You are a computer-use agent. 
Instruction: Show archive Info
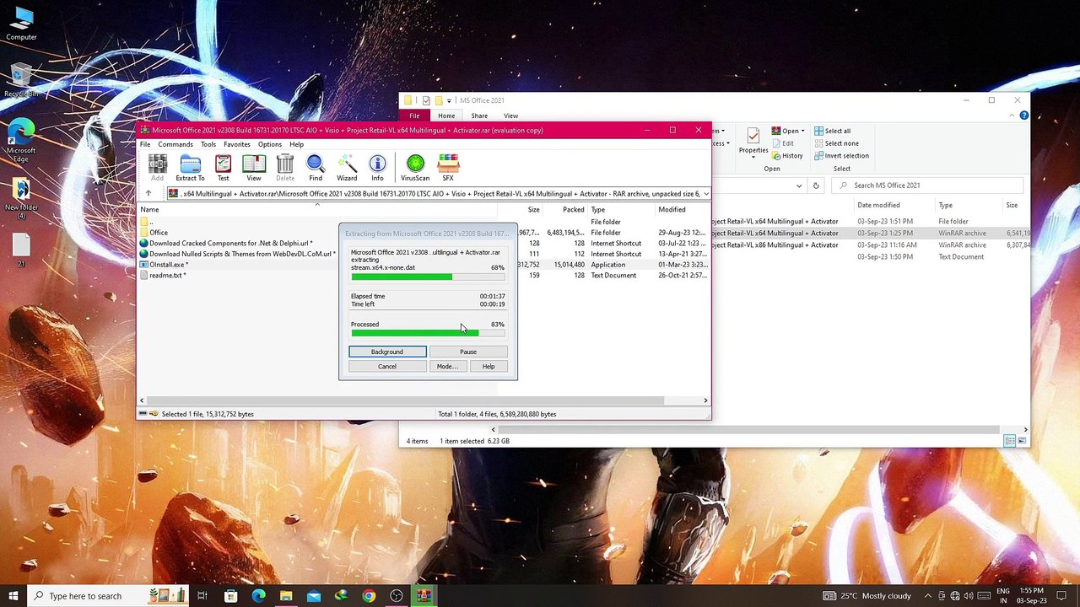coord(377,168)
